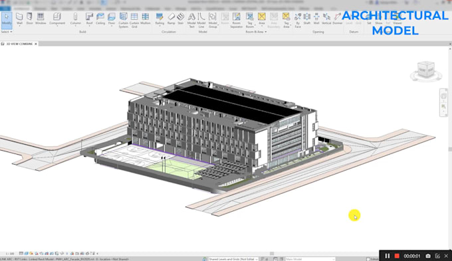Click the ViewCube navigation widget
The height and width of the screenshot is (261, 452).
coord(426,71)
